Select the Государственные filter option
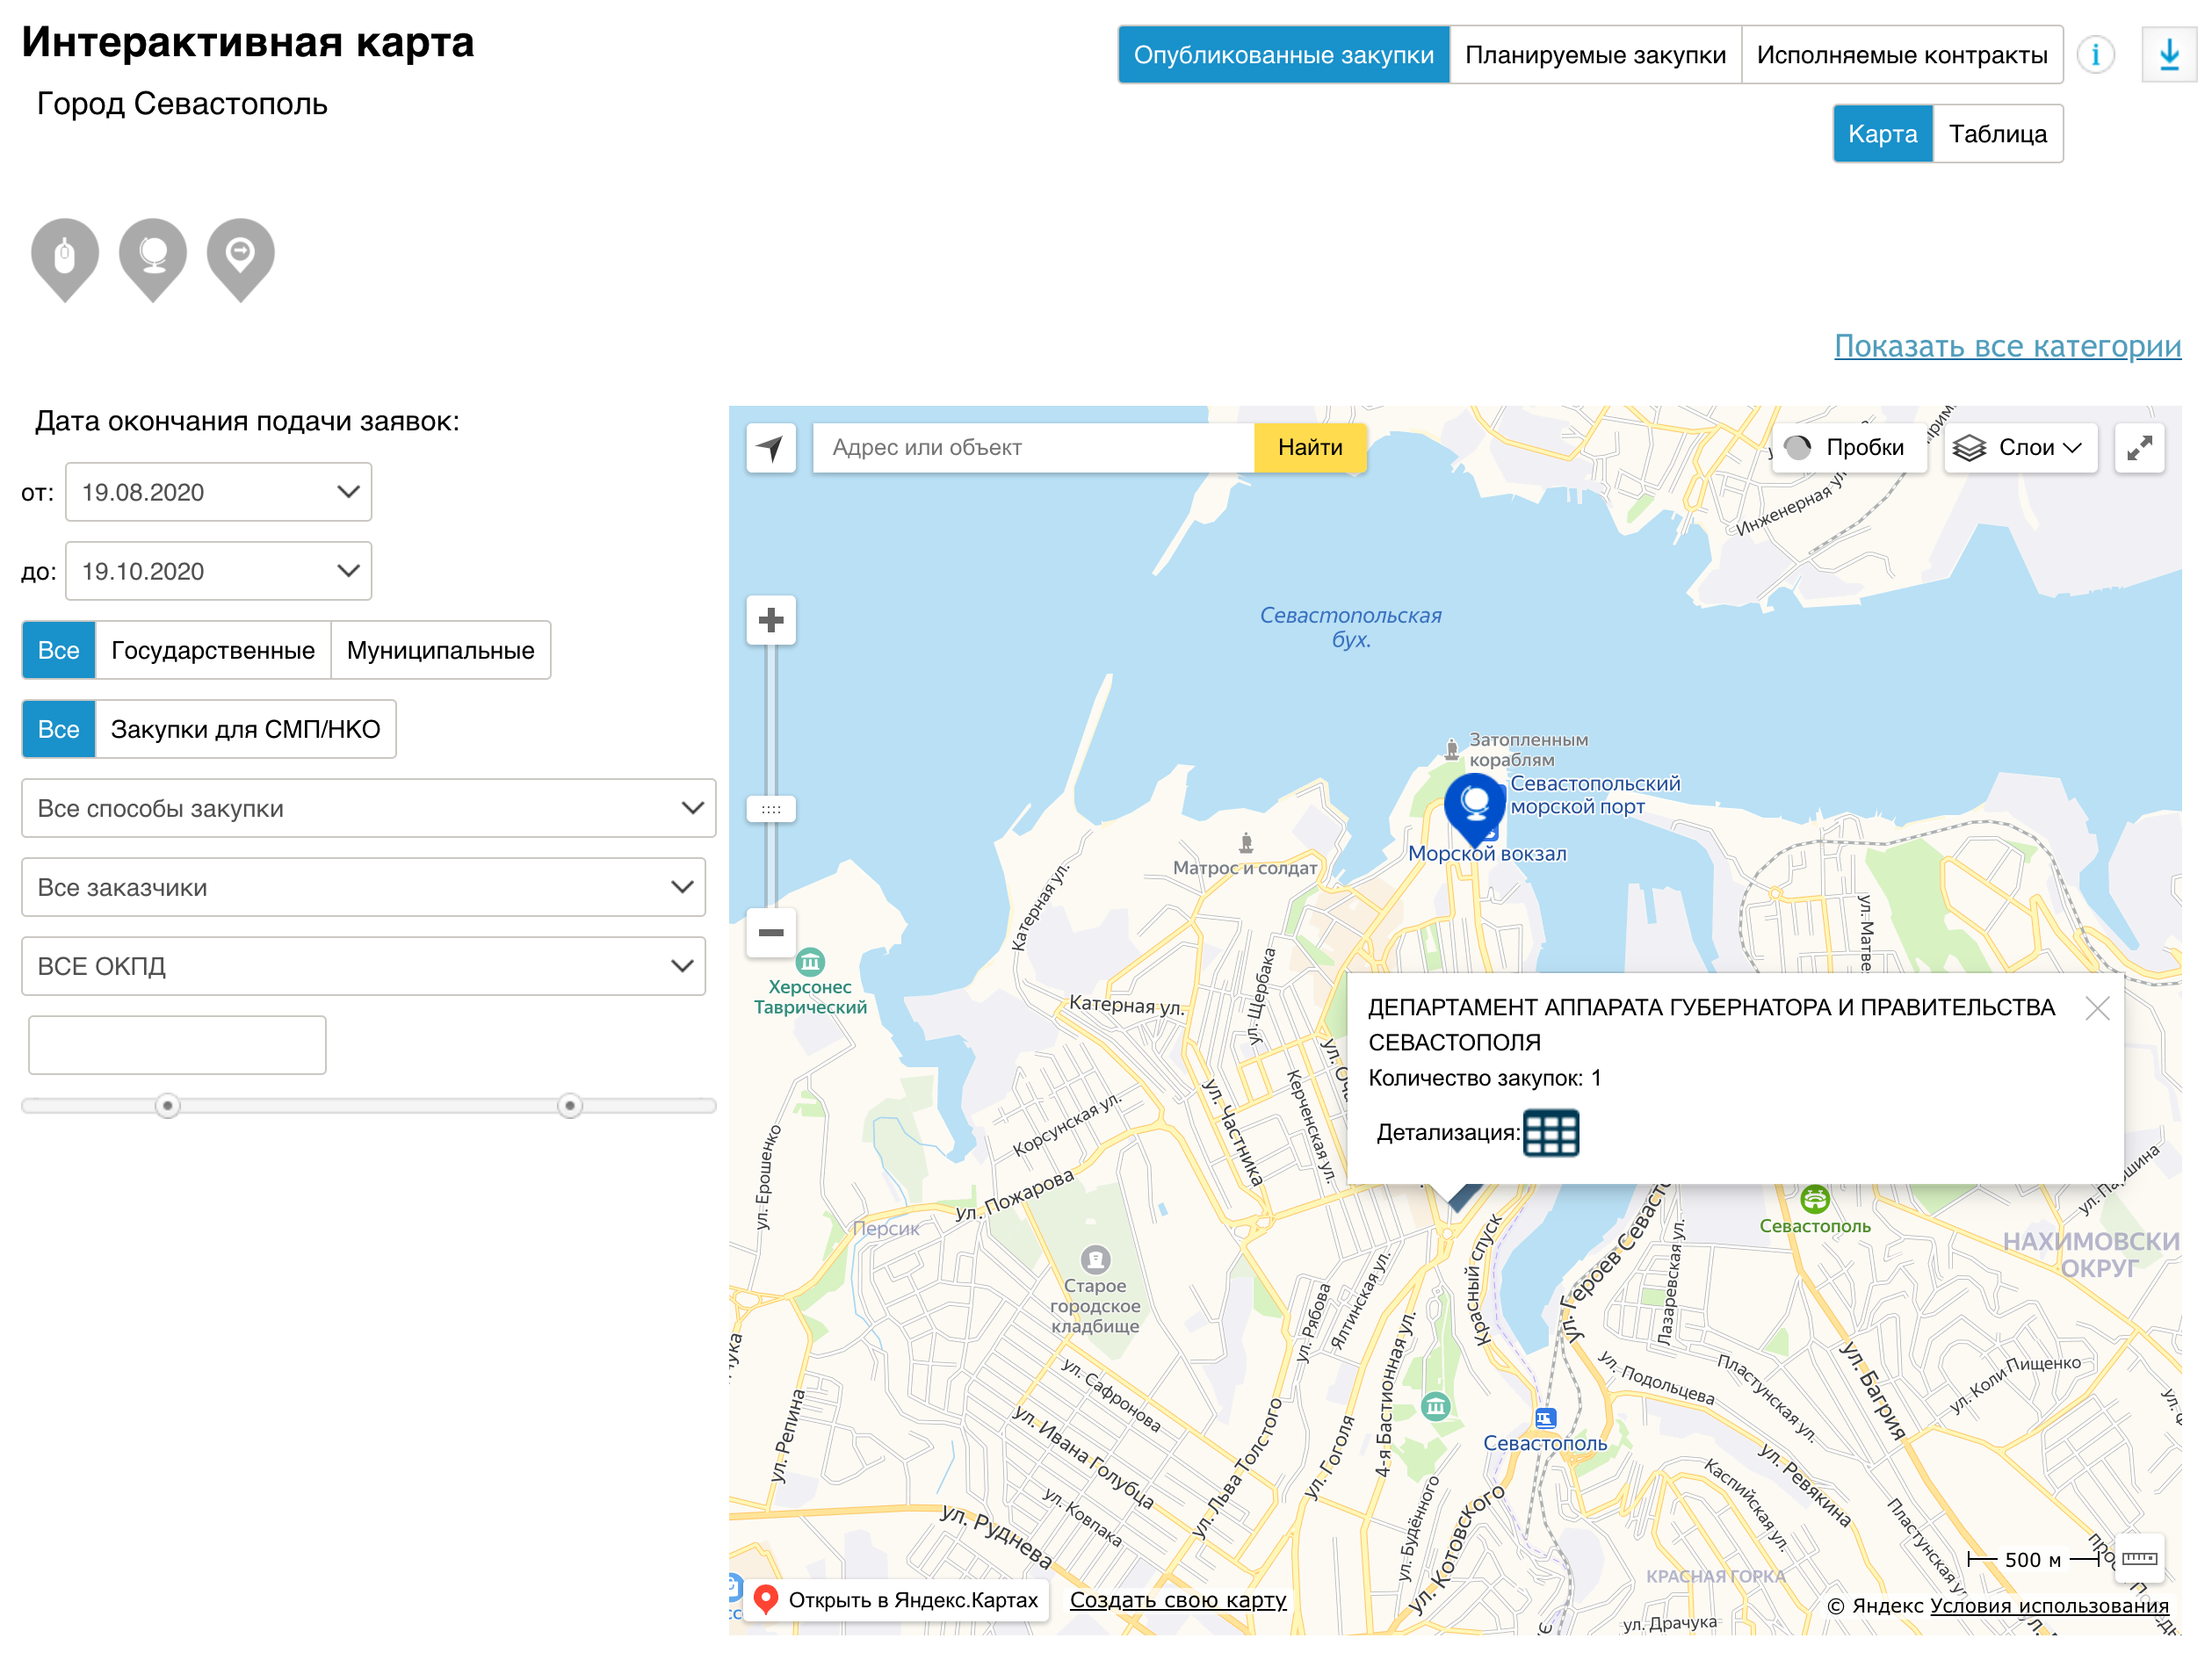This screenshot has height=1667, width=2212. point(212,650)
